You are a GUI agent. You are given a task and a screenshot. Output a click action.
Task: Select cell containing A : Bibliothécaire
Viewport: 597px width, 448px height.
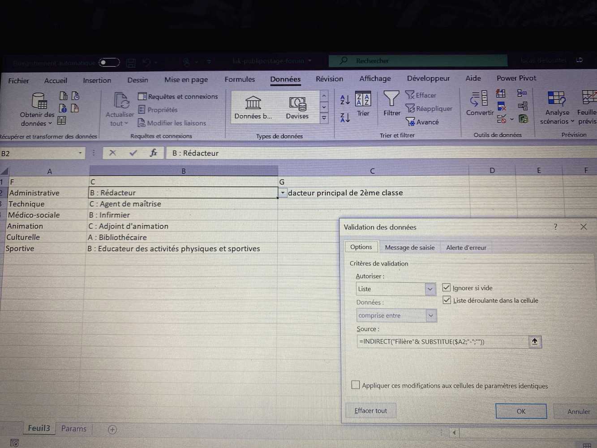point(182,237)
